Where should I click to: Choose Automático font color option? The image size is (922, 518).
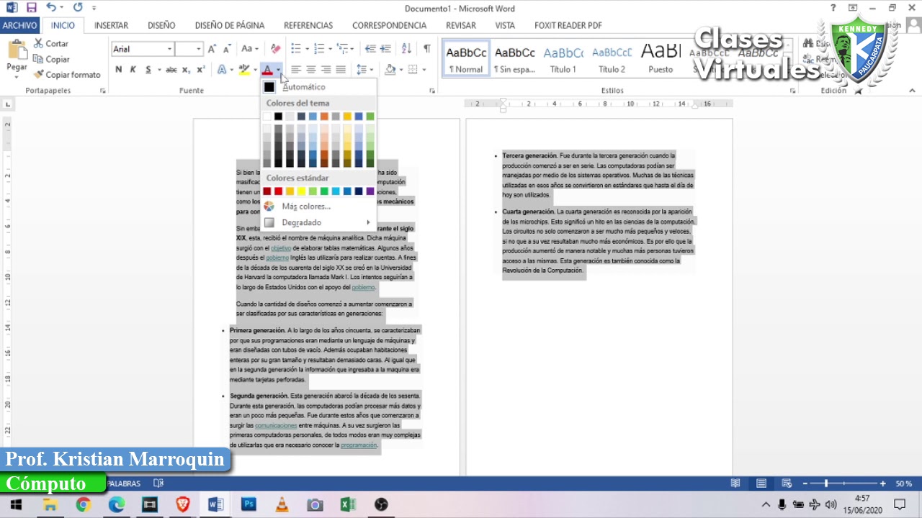pyautogui.click(x=318, y=87)
